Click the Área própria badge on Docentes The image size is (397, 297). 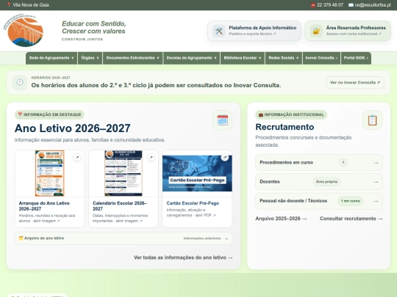tap(326, 182)
